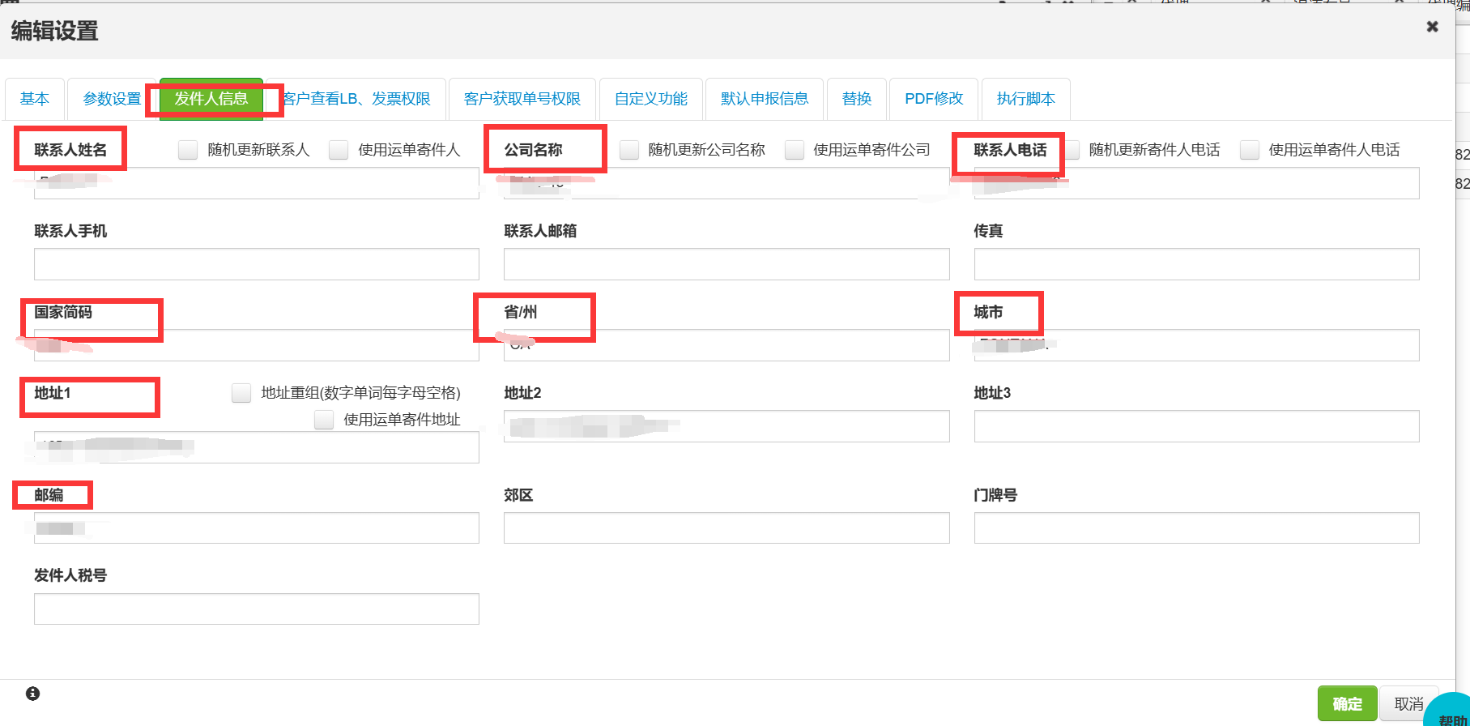This screenshot has width=1470, height=726.
Task: Check 使用运单寄件人 option
Action: (x=339, y=150)
